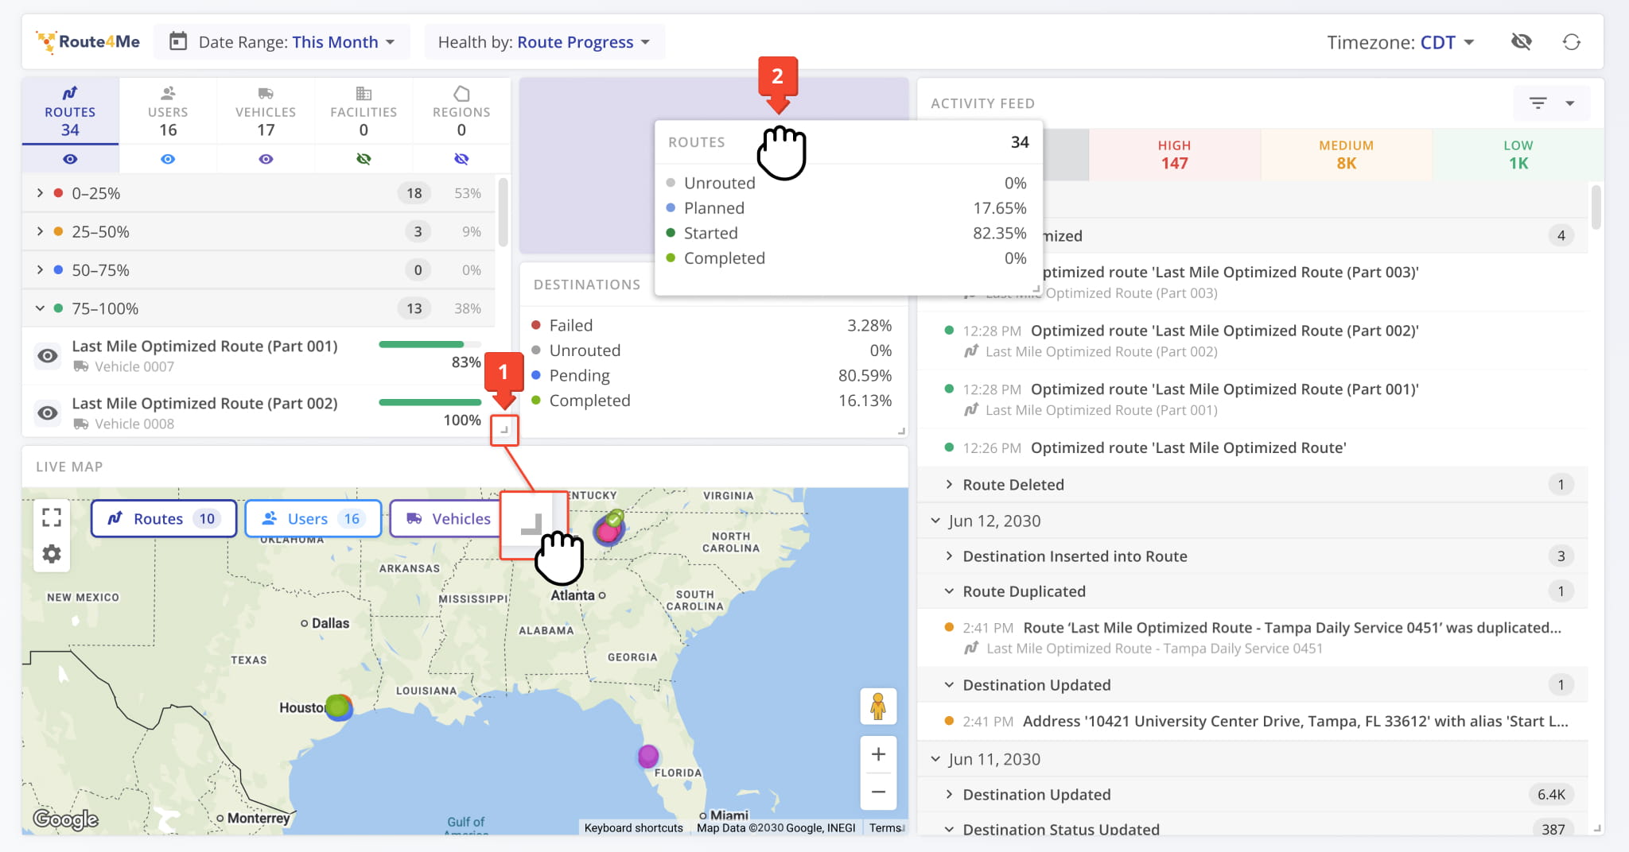The image size is (1629, 852).
Task: Select the Regions 0 tab
Action: coord(461,111)
